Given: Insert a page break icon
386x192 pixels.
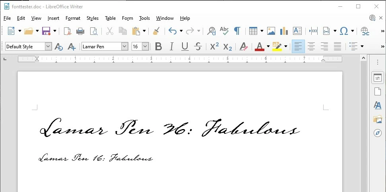Looking at the screenshot, I should pyautogui.click(x=313, y=31).
